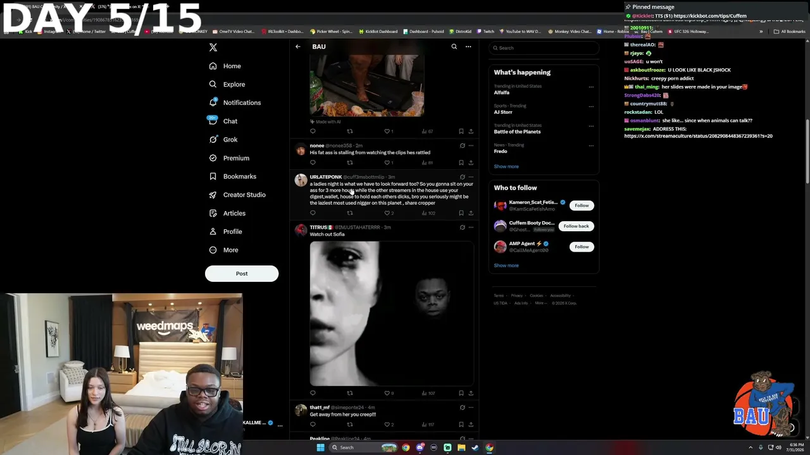The width and height of the screenshot is (810, 455).
Task: Open Bookmarks in the X sidebar
Action: click(232, 177)
